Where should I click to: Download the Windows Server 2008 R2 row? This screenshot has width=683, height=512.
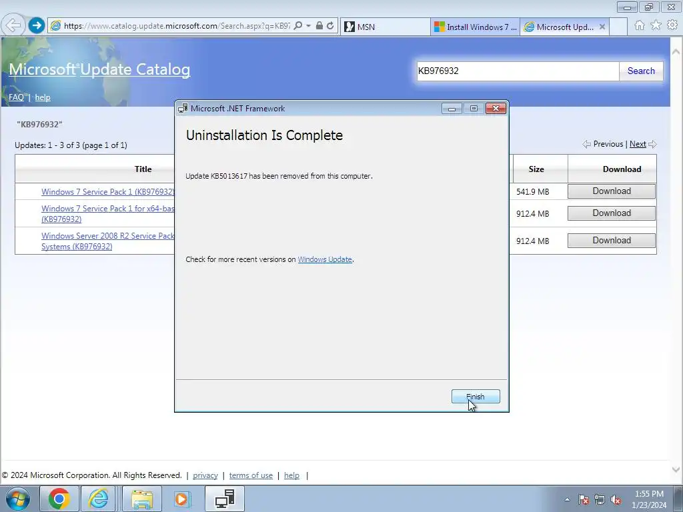click(x=612, y=240)
